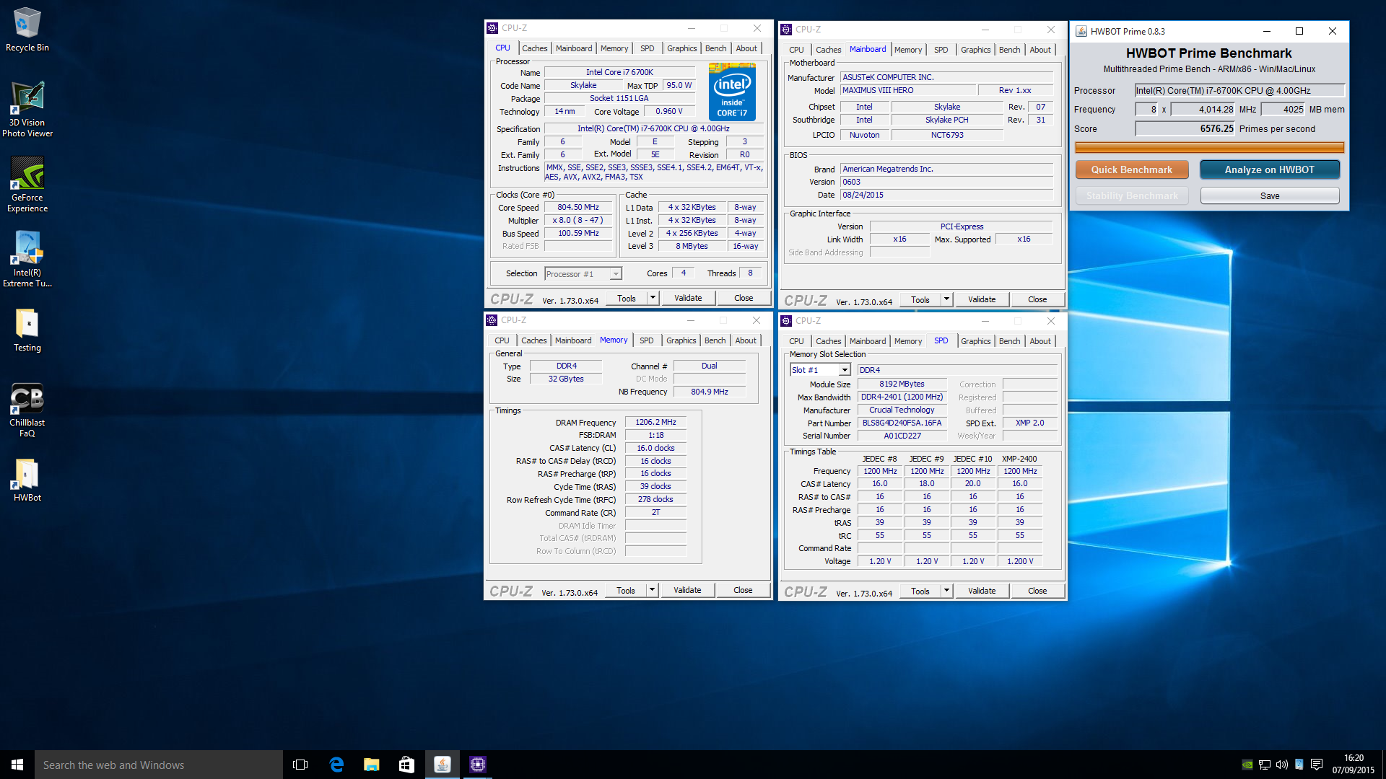
Task: Expand the Processor #1 selection dropdown
Action: coord(616,274)
